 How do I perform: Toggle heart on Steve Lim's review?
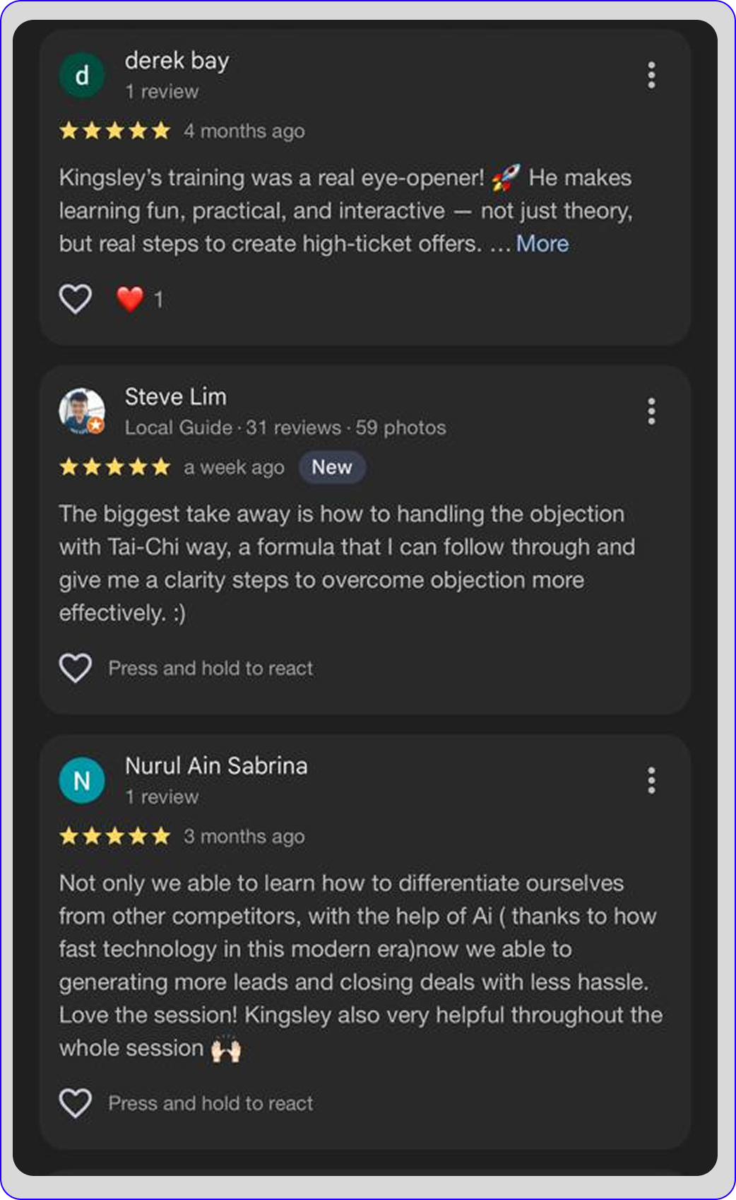[x=76, y=668]
